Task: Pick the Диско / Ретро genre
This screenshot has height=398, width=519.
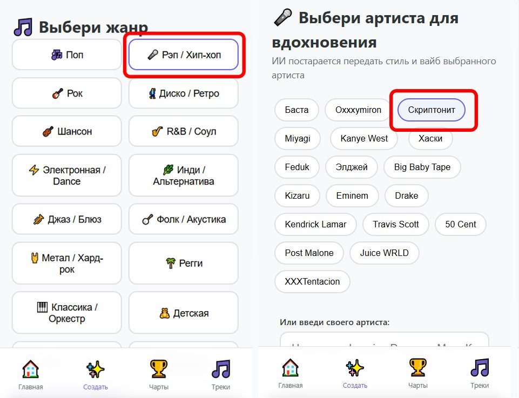Action: [183, 93]
